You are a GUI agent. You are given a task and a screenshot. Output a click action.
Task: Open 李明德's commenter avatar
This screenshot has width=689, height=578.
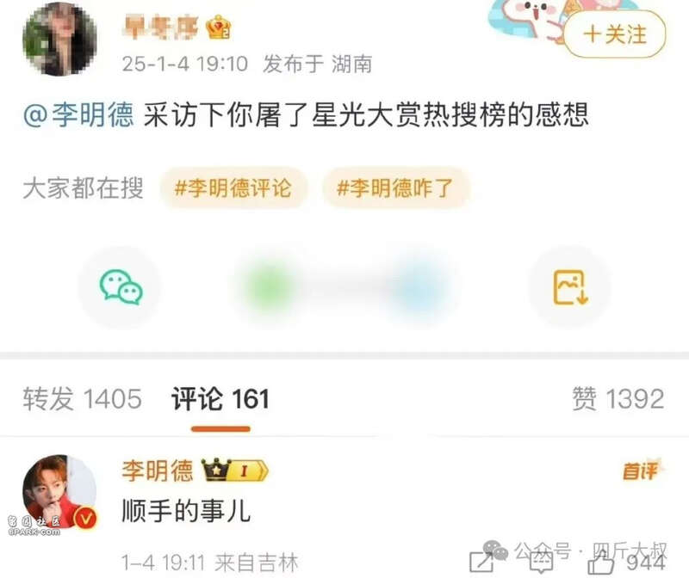coord(59,491)
